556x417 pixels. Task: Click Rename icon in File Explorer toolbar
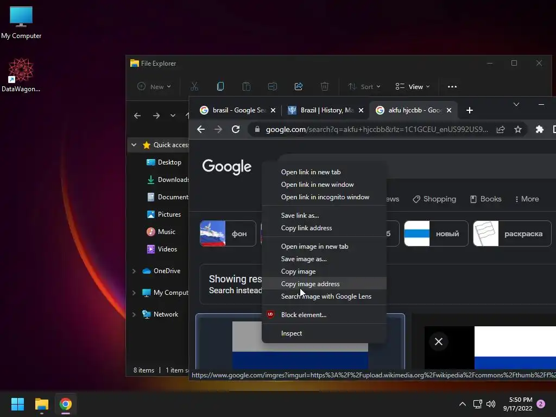pos(273,86)
